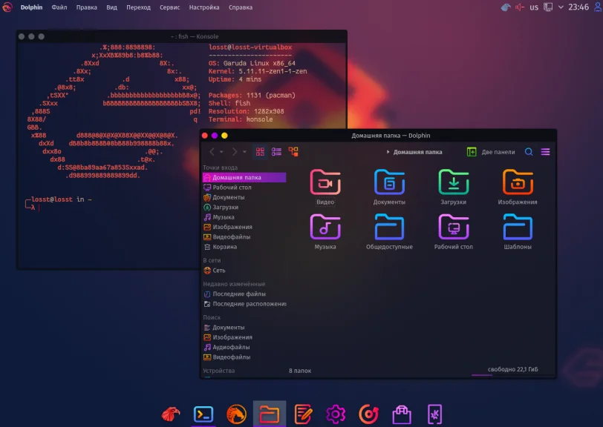Expand the hidden system tray icons chevron
Viewport: 603px width, 427px height.
pos(561,7)
